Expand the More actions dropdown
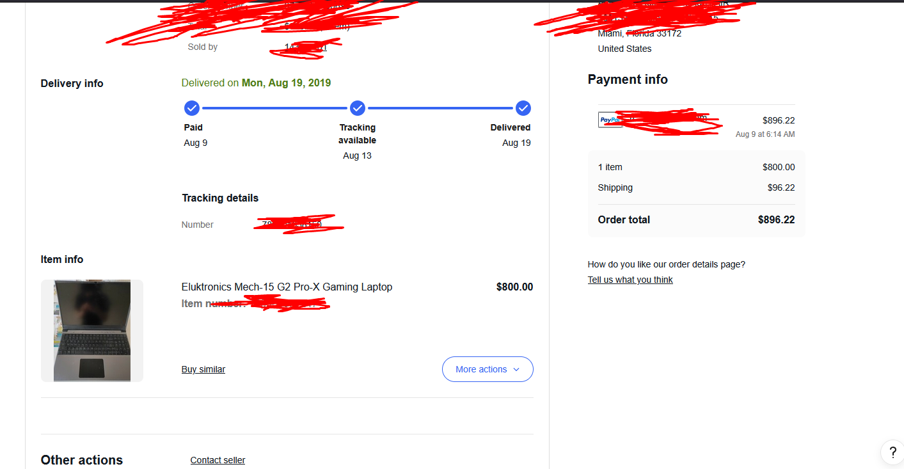 coord(488,369)
